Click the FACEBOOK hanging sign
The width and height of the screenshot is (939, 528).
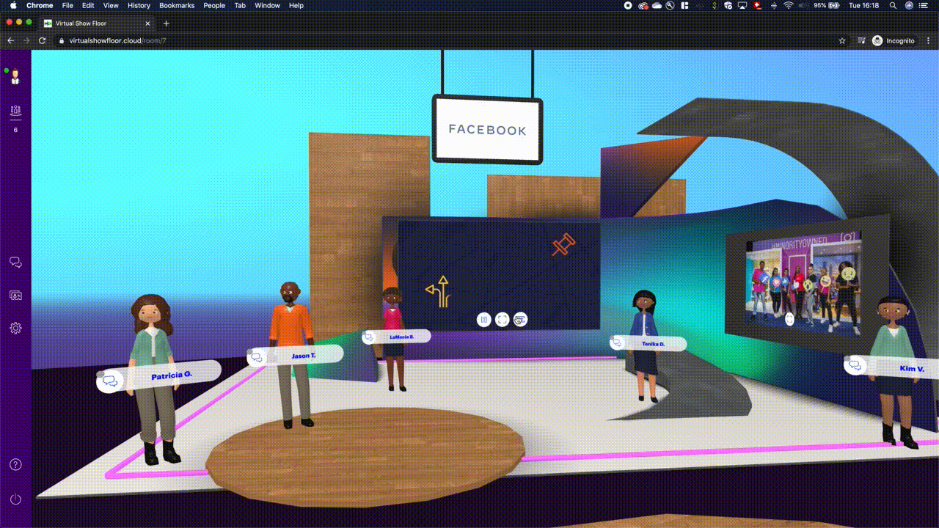tap(487, 130)
